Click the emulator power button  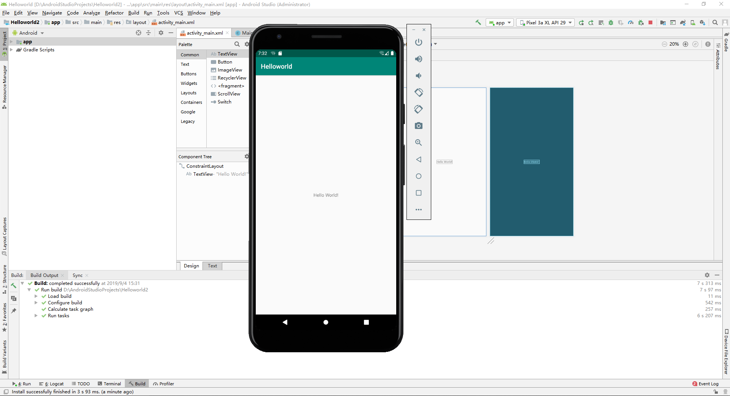tap(419, 42)
